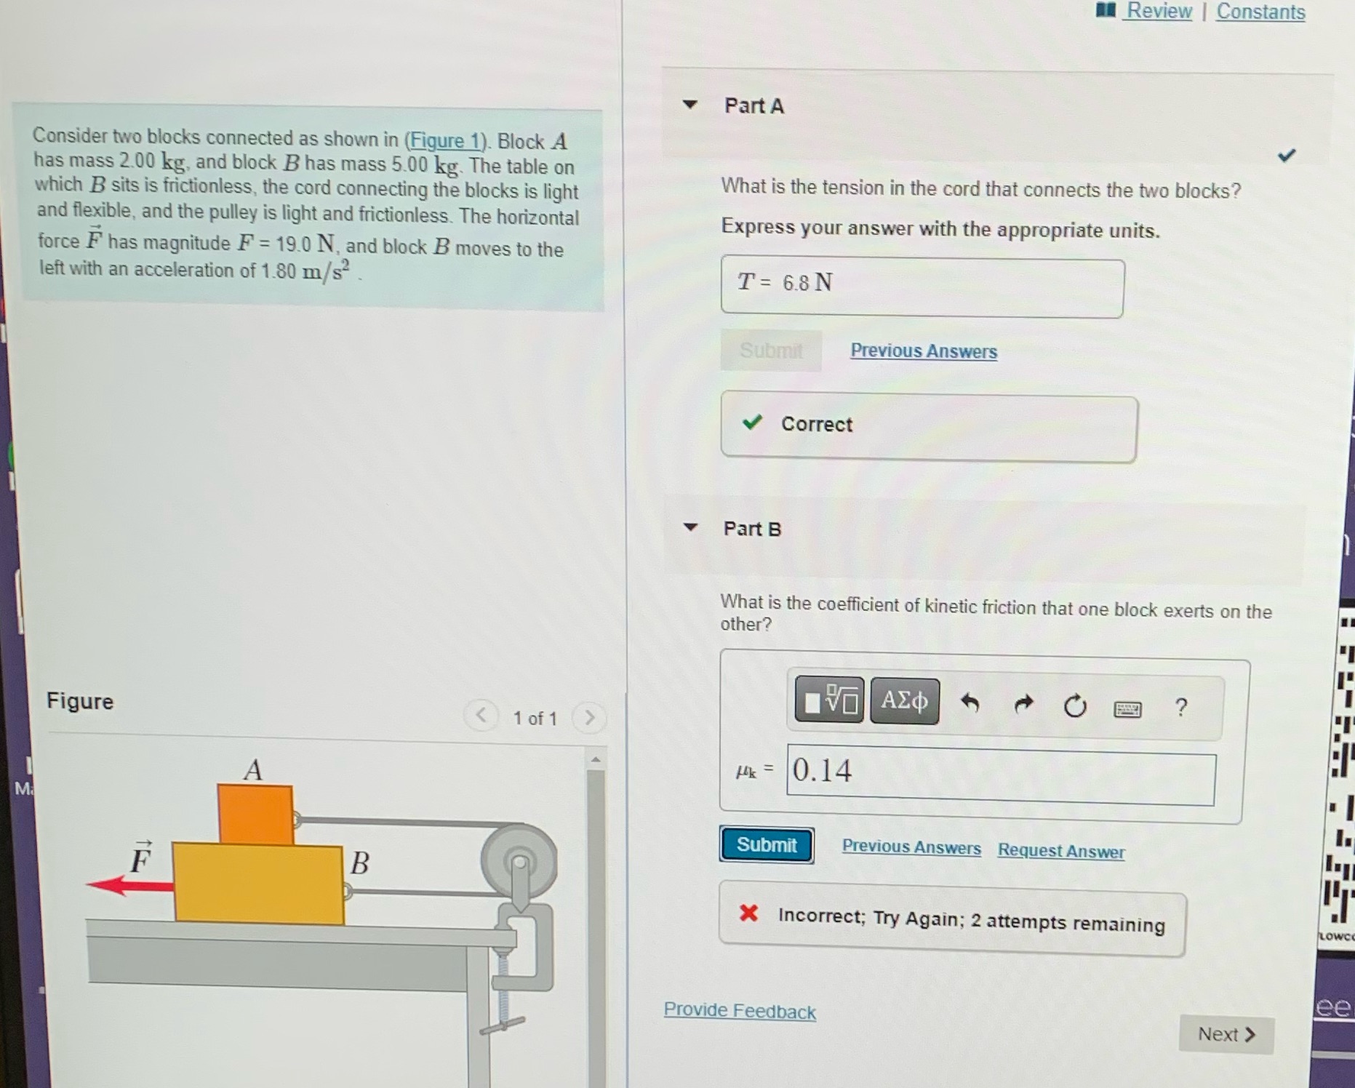This screenshot has height=1088, width=1355.
Task: Click the Next button
Action: [x=1225, y=1034]
